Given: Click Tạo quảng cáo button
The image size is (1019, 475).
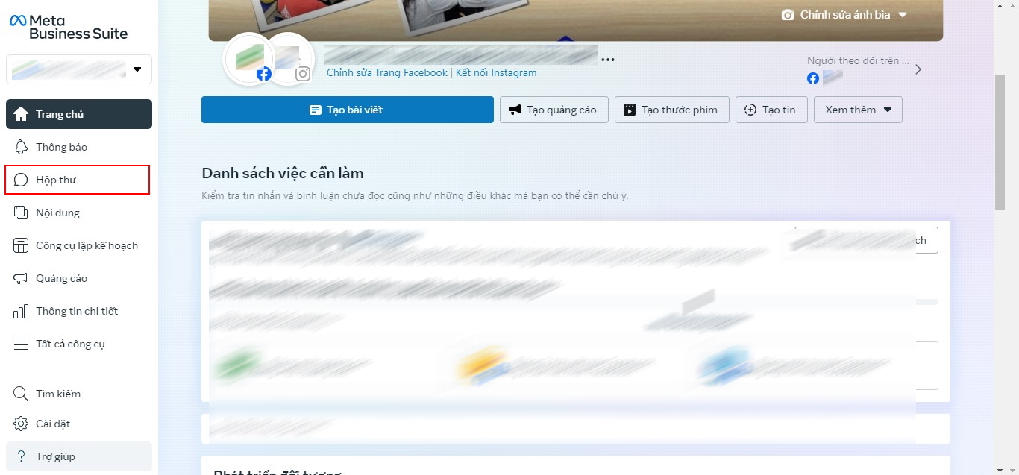Looking at the screenshot, I should pos(554,110).
